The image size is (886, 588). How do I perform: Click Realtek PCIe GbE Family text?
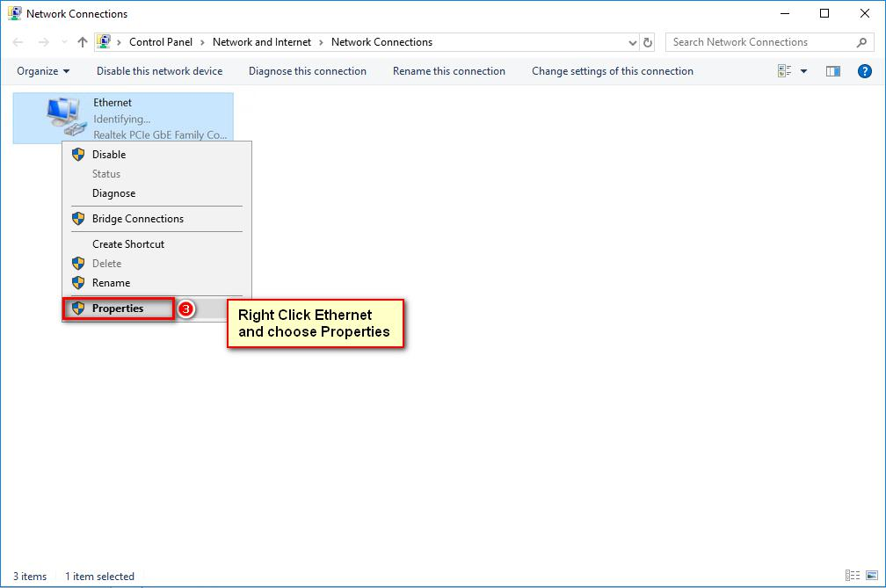[160, 135]
